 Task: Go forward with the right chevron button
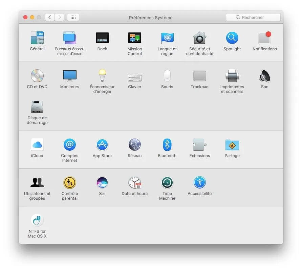(x=60, y=17)
